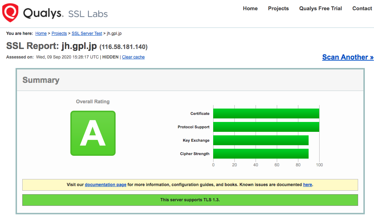374x215 pixels.
Task: Click the 'here' known issues link
Action: coord(308,185)
